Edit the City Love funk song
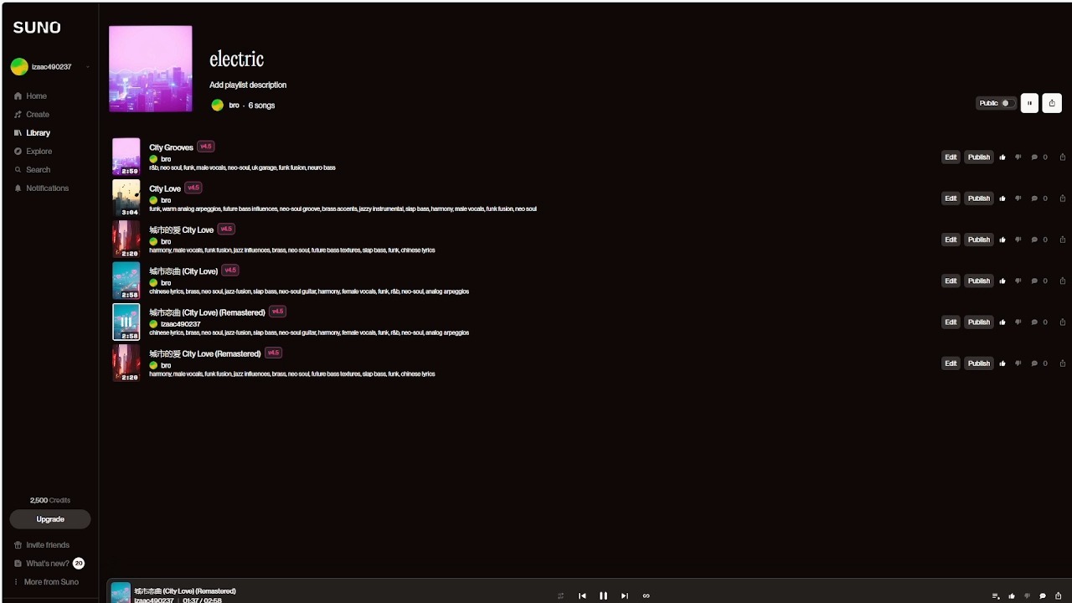1072x603 pixels. point(951,198)
